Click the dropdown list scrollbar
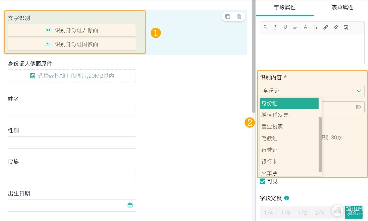The height and width of the screenshot is (221, 368). point(320,144)
